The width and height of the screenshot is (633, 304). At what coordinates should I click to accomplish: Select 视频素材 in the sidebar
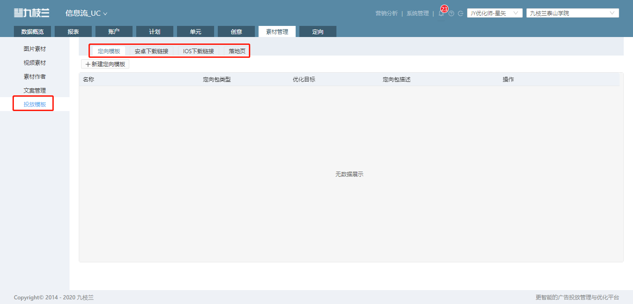[35, 62]
